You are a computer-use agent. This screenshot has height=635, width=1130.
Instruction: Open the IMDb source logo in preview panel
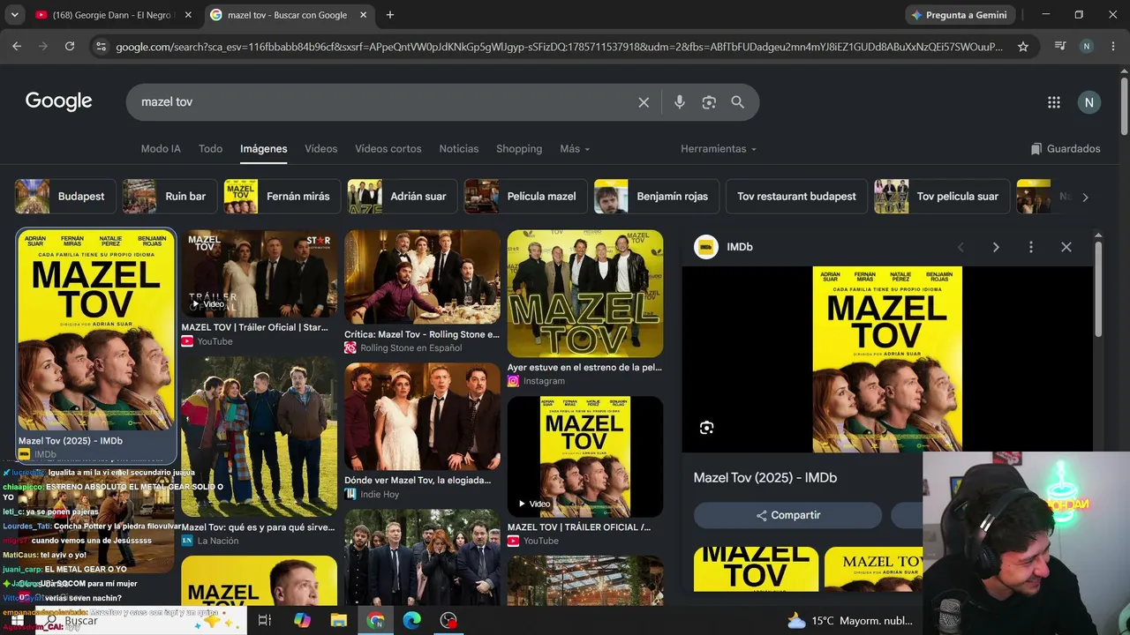coord(705,247)
